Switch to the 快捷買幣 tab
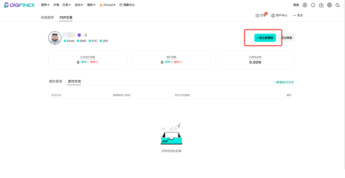Viewport: 345px width, 178px height. 47,17
